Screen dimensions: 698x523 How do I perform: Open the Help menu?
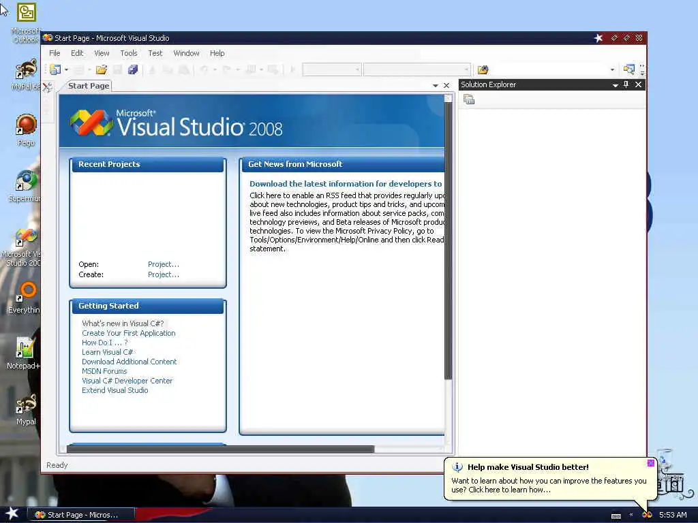[x=217, y=53]
